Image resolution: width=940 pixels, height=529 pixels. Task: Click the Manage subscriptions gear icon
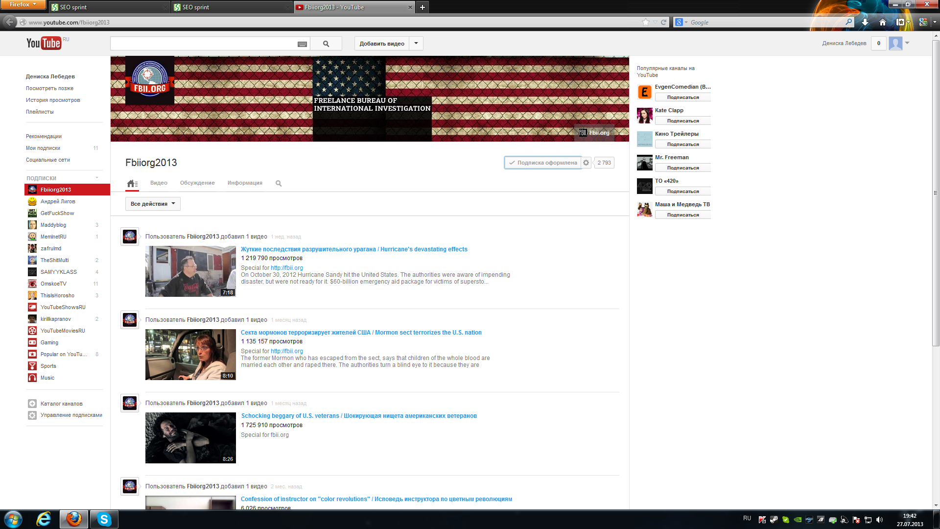click(32, 415)
